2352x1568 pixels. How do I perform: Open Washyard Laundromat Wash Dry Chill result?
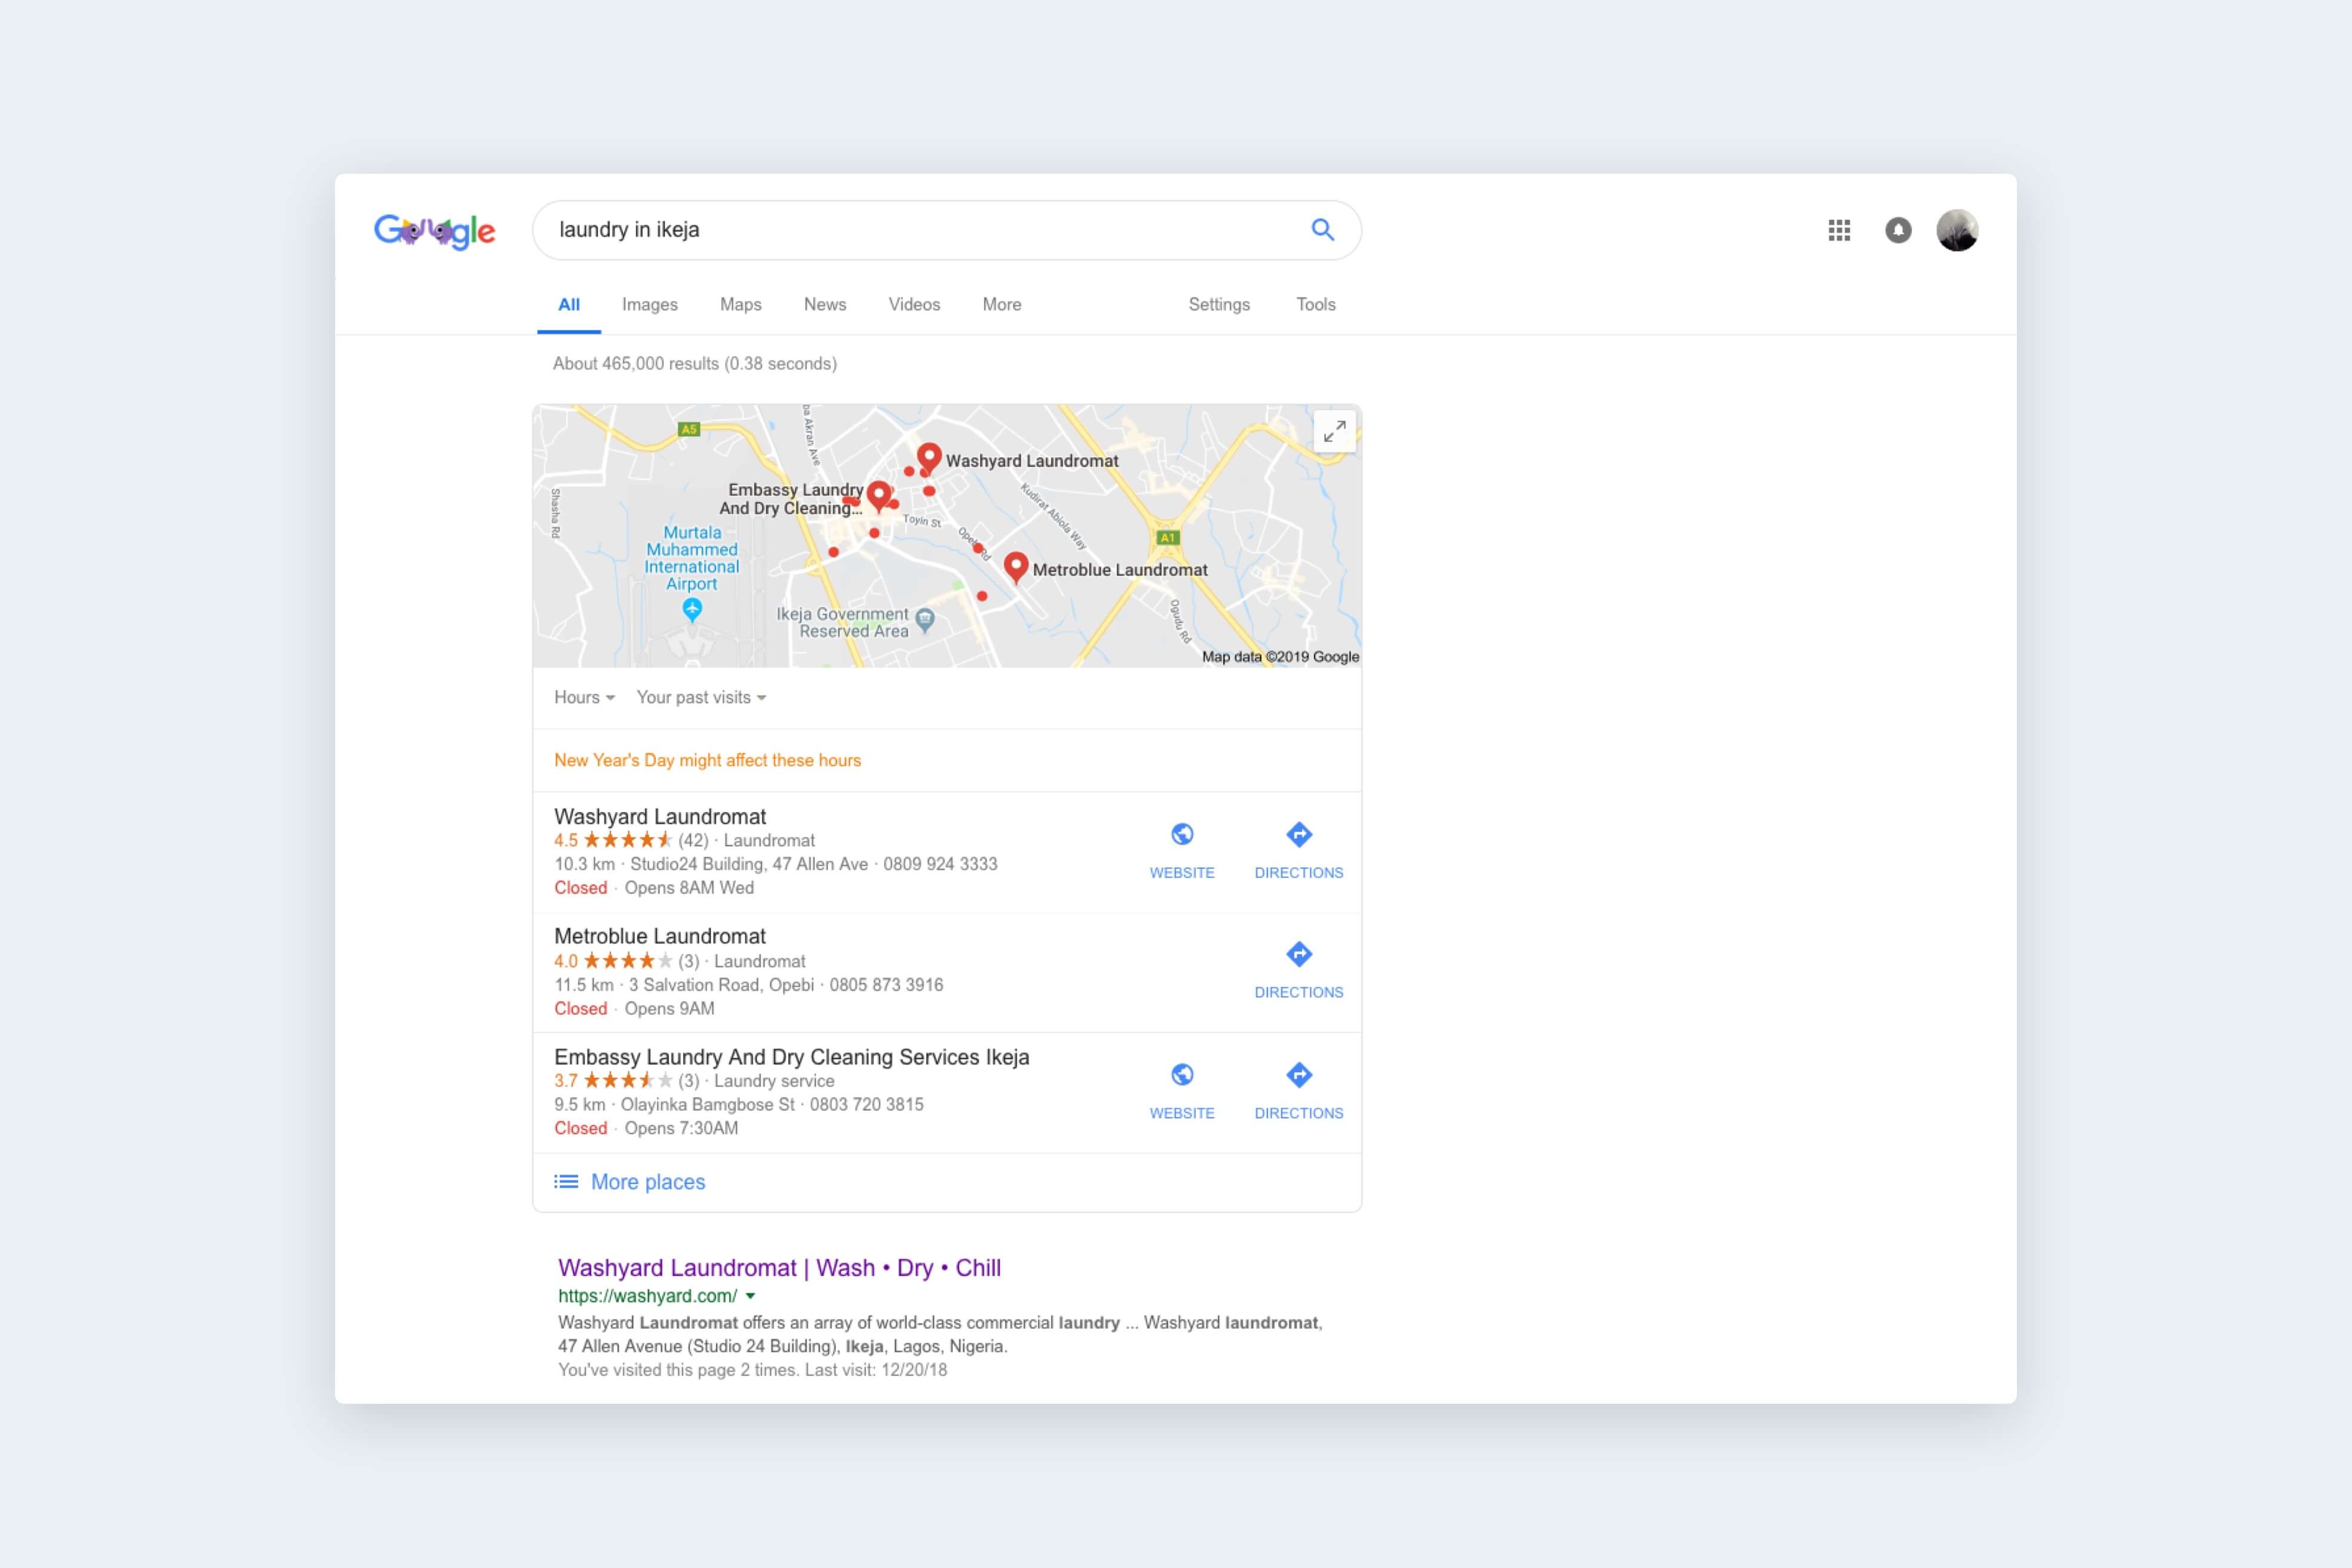click(779, 1268)
